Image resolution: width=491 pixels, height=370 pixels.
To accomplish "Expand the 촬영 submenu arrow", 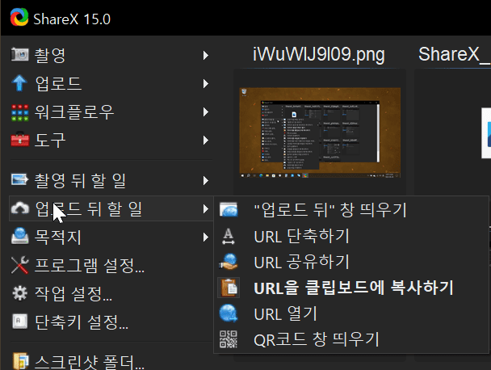I will point(205,56).
